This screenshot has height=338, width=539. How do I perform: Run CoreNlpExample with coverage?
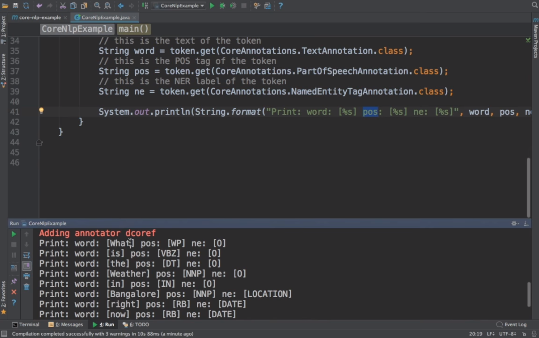click(x=233, y=6)
